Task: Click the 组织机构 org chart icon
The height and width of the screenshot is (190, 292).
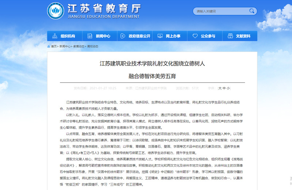Action: tap(54, 36)
